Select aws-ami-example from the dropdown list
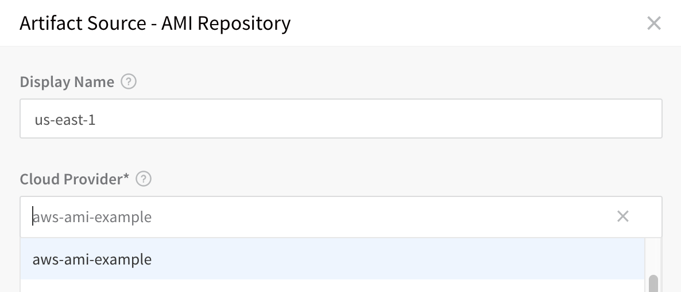 click(x=332, y=259)
